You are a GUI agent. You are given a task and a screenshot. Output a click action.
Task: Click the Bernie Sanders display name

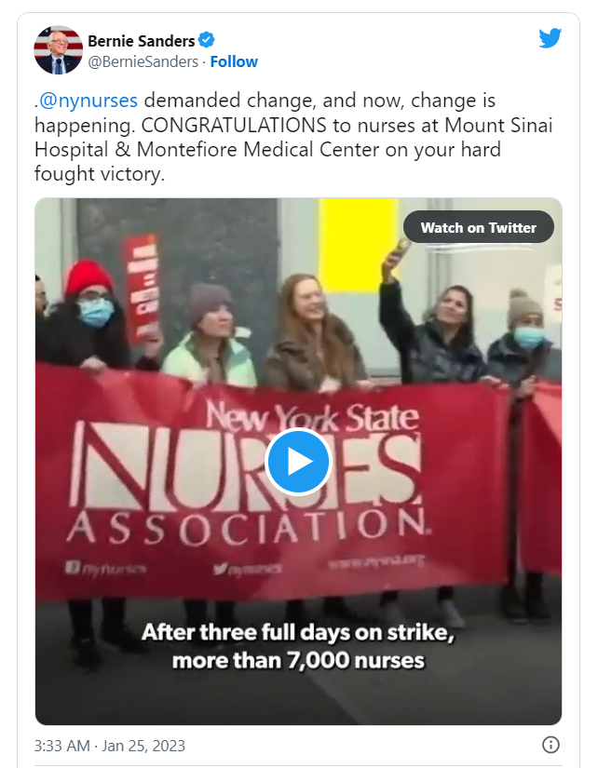[142, 41]
